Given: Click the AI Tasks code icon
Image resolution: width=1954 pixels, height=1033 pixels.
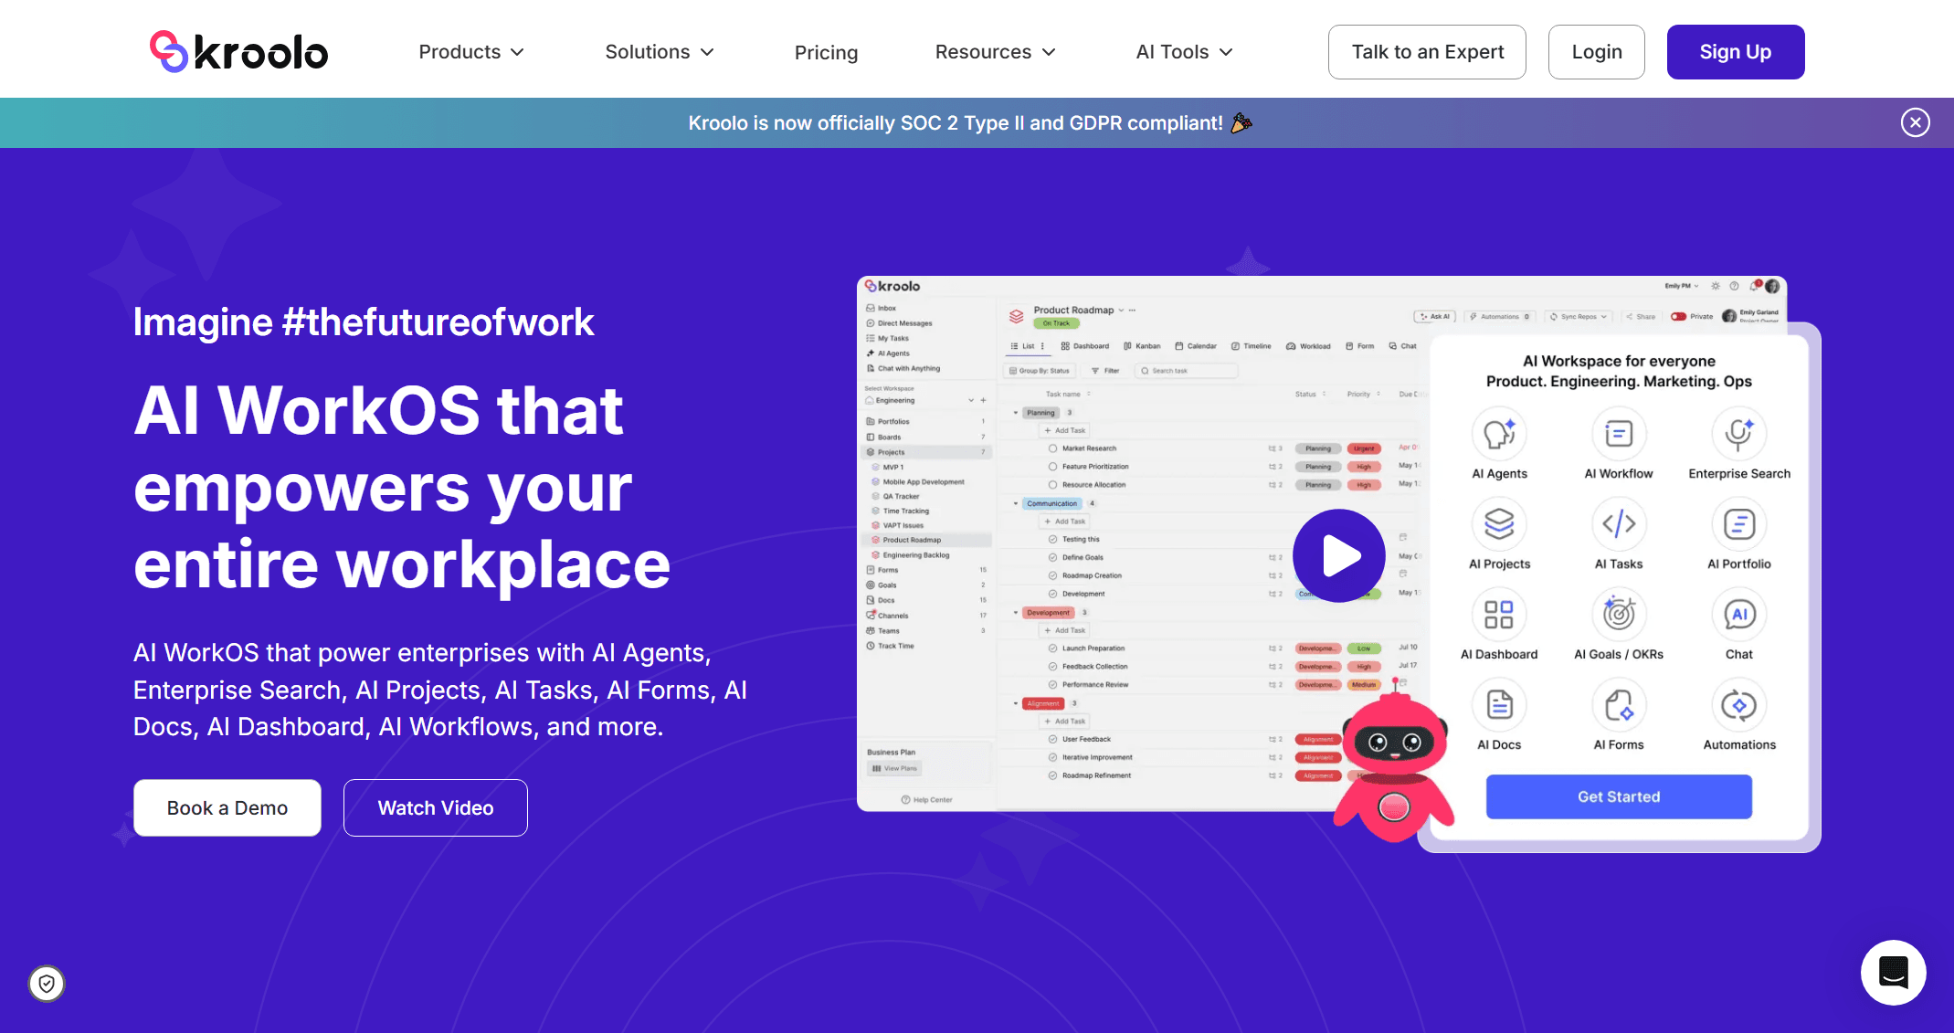Looking at the screenshot, I should point(1619,524).
